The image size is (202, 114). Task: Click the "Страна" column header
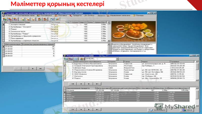click(x=116, y=62)
